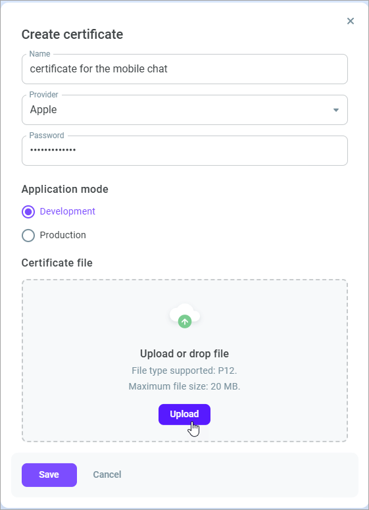Open the Provider dropdown arrow
Image resolution: width=369 pixels, height=510 pixels.
point(336,110)
